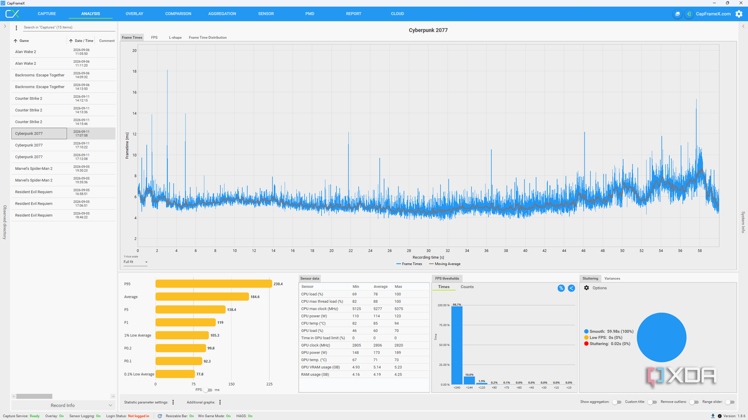
Task: Click the percent button in FPS thresholds
Action: coord(561,288)
